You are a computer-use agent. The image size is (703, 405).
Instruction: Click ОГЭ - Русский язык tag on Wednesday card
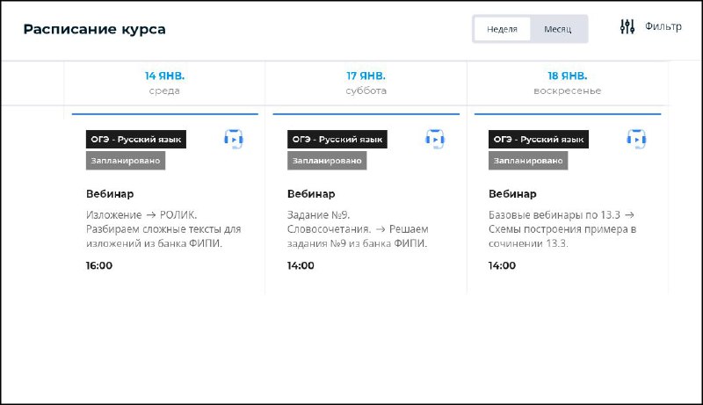136,139
